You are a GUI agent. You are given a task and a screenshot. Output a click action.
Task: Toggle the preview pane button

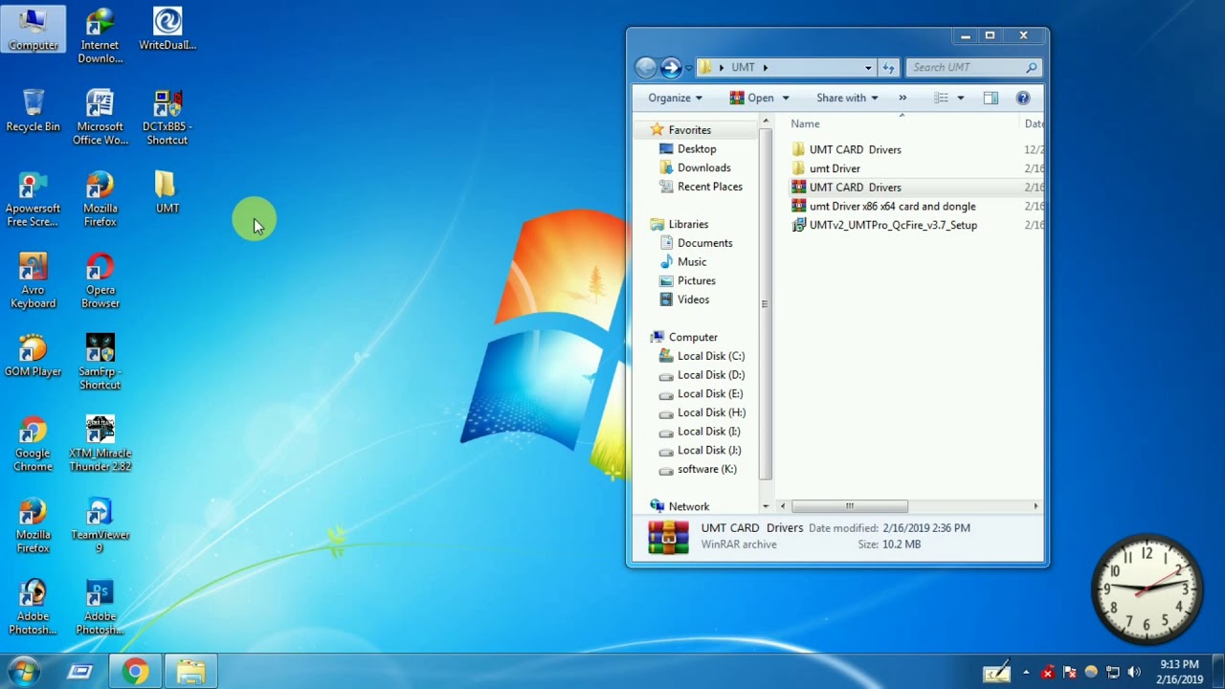(991, 98)
